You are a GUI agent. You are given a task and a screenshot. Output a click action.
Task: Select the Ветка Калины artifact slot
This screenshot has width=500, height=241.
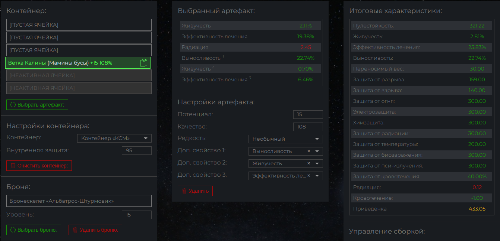(x=71, y=63)
